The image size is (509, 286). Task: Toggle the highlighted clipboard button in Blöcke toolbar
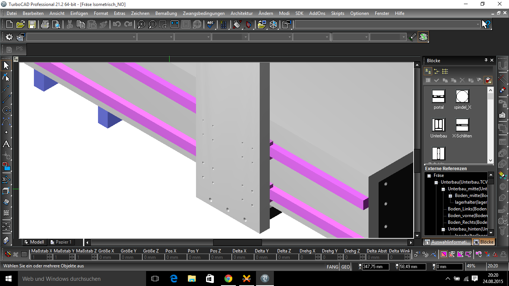coord(488,80)
